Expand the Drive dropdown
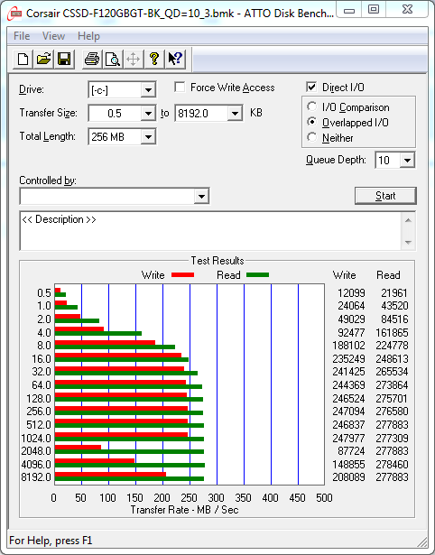435x555 pixels. pyautogui.click(x=148, y=90)
